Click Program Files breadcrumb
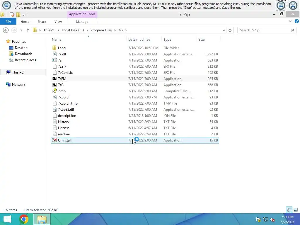 click(101, 30)
